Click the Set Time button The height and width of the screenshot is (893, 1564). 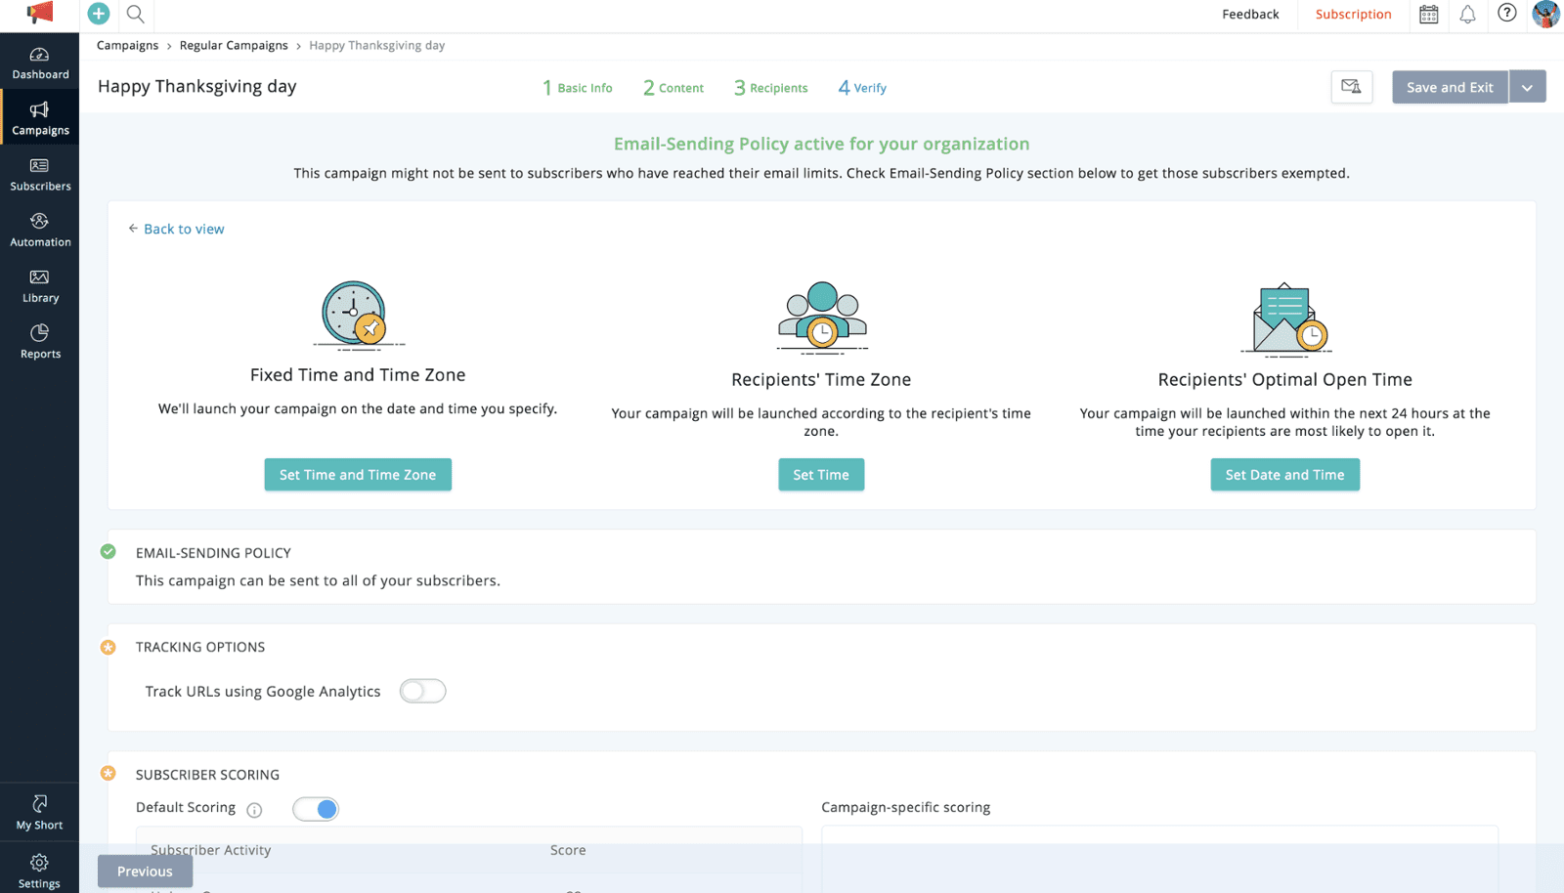821,475
